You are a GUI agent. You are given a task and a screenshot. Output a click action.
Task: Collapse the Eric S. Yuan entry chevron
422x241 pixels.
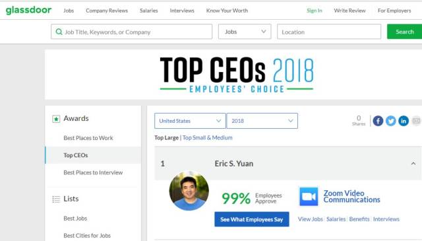[x=413, y=163]
